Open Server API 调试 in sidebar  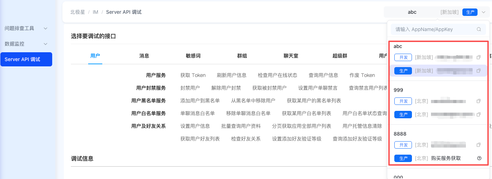(x=26, y=59)
